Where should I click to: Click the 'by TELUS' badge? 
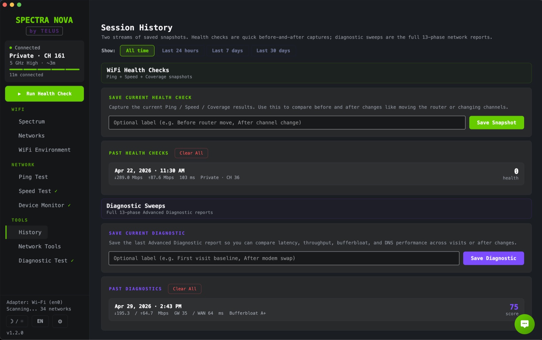click(x=44, y=31)
